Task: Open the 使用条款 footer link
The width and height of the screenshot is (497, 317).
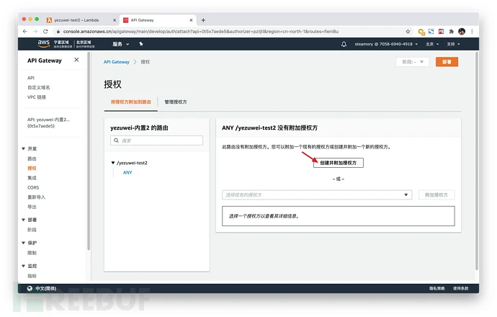Action: click(460, 288)
